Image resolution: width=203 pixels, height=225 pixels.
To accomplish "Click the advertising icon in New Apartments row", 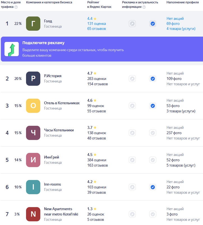I will pyautogui.click(x=132, y=214).
